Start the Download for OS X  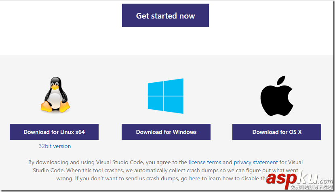[x=277, y=132]
